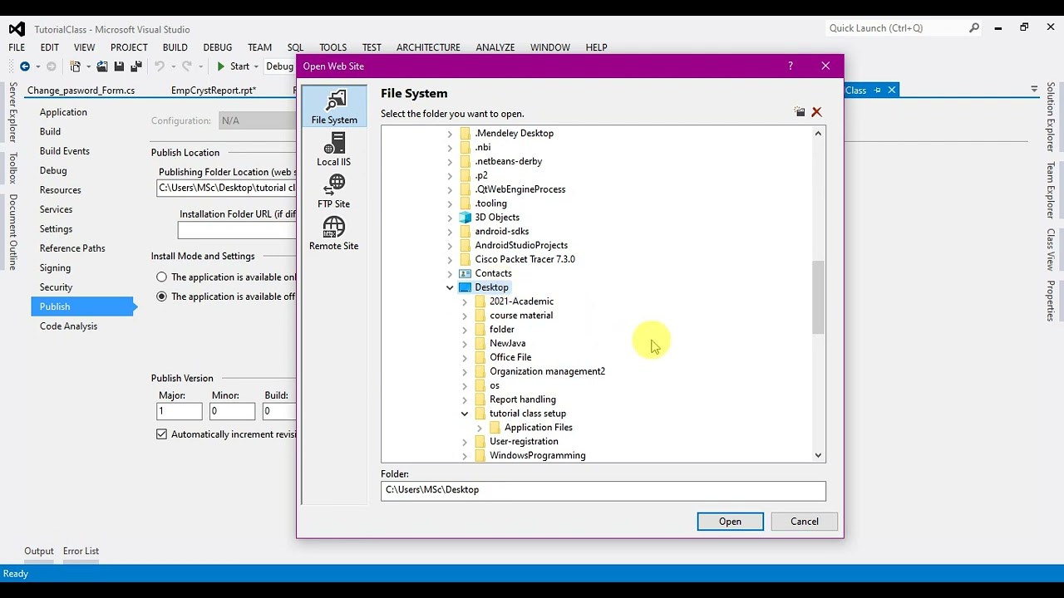
Task: Click the 3D Objects folder icon
Action: click(465, 218)
